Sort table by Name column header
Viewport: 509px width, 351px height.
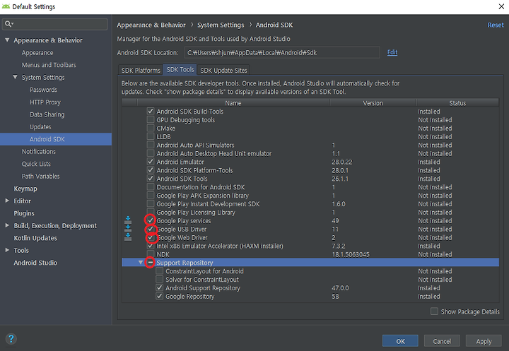[x=233, y=103]
